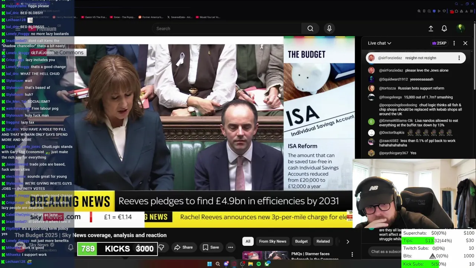The height and width of the screenshot is (268, 476).
Task: Open live chat three-dot options menu
Action: click(x=454, y=43)
